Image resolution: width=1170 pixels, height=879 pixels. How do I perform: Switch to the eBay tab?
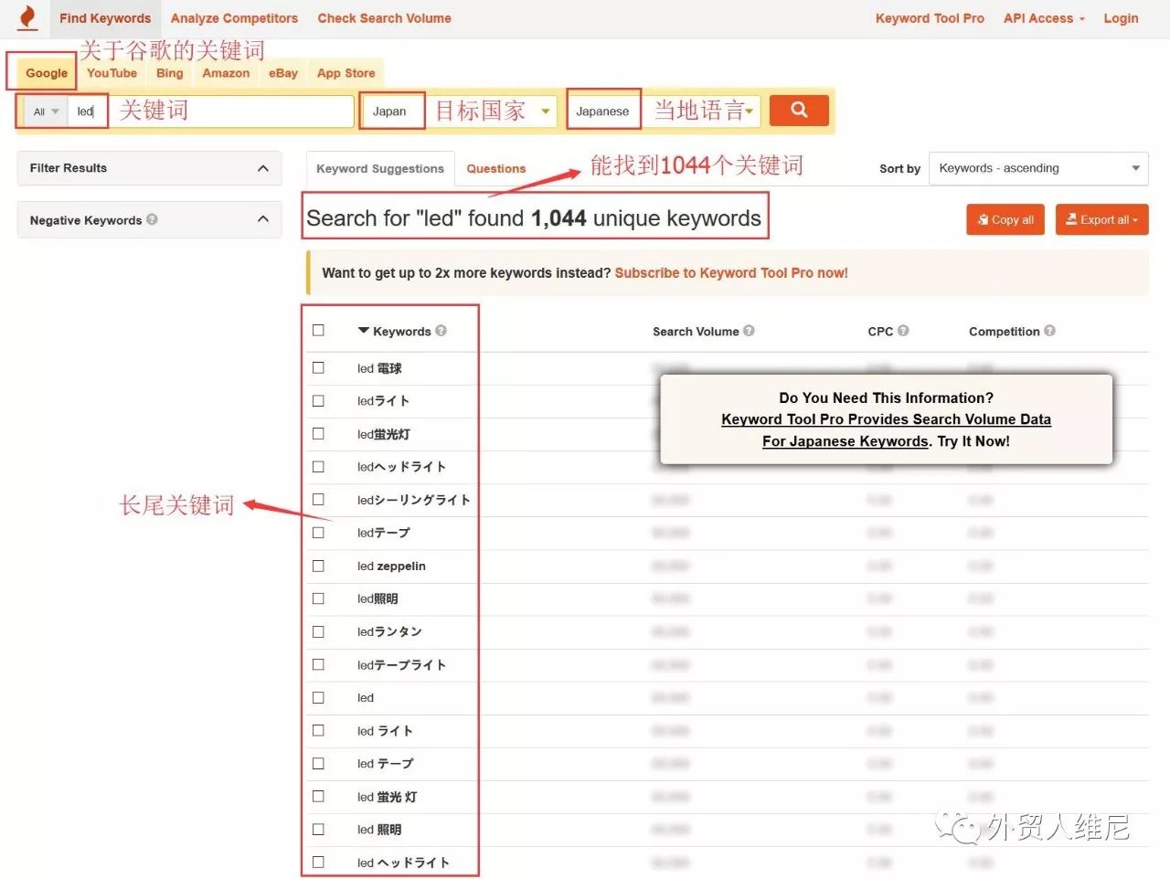283,73
